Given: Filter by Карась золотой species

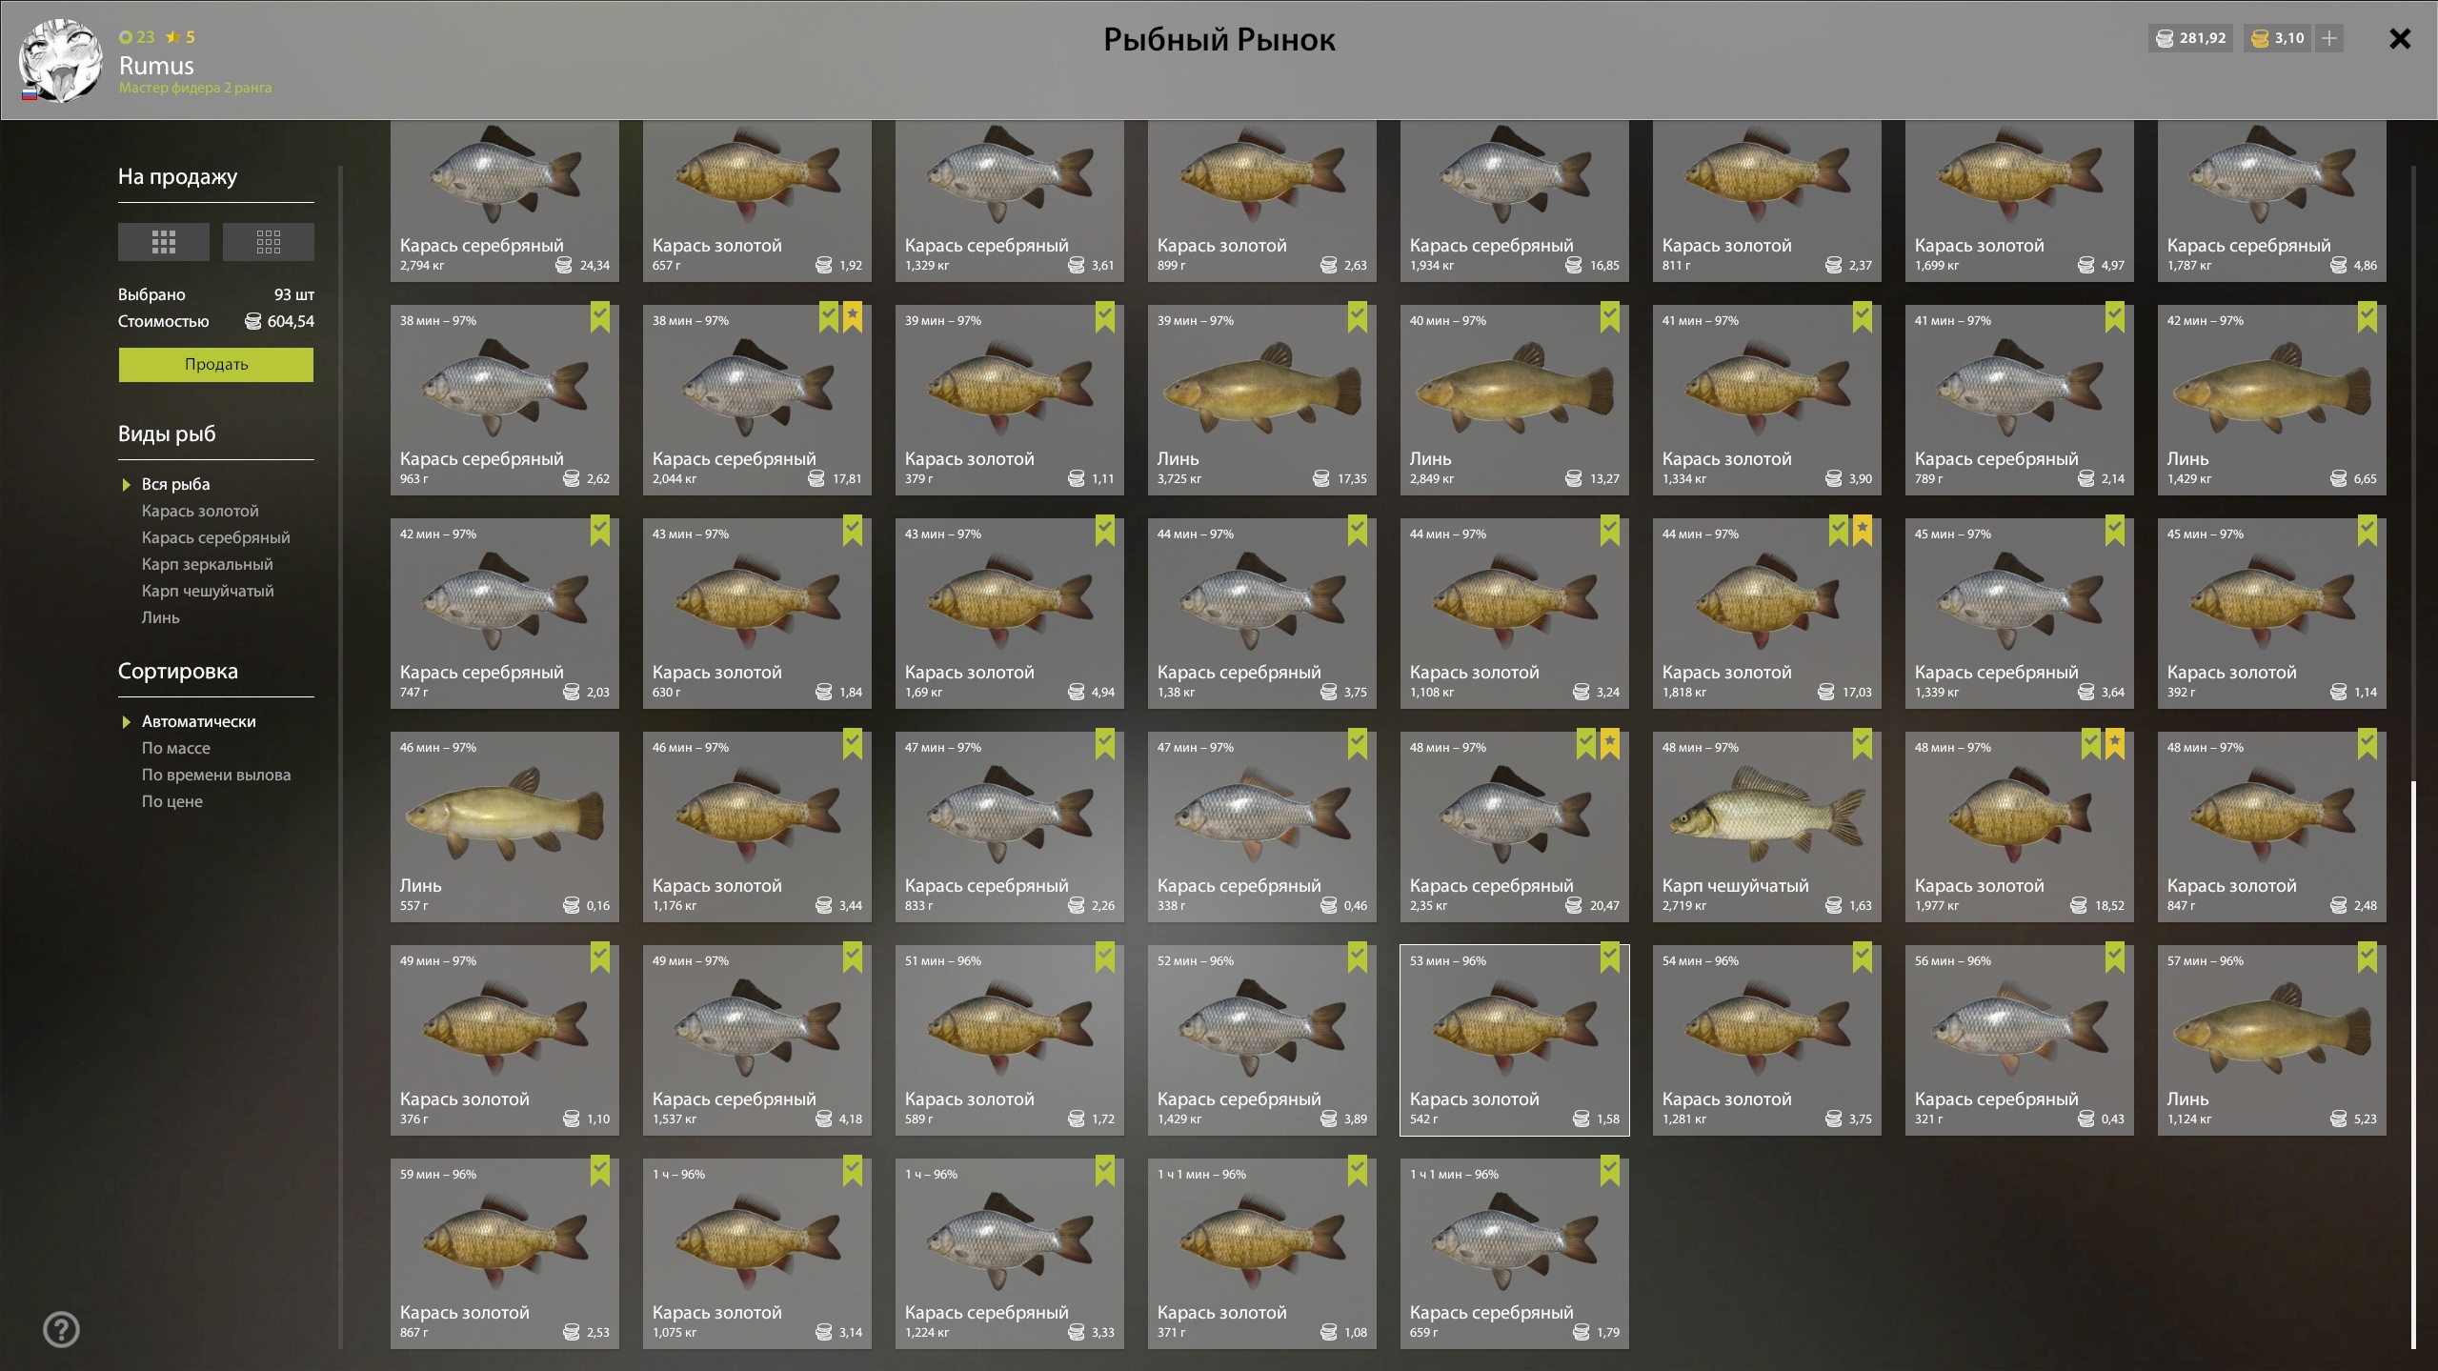Looking at the screenshot, I should pyautogui.click(x=199, y=511).
